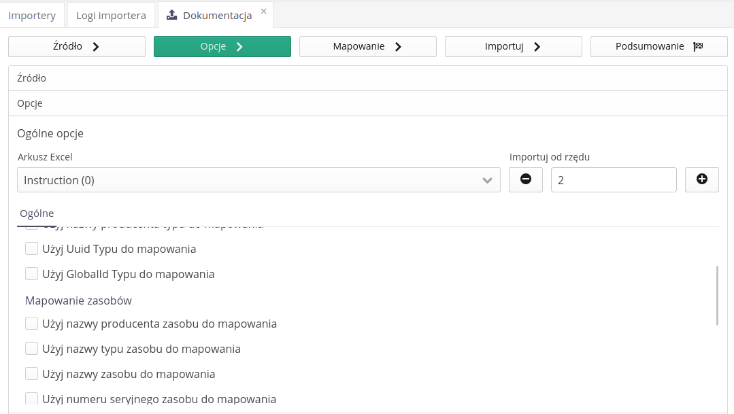The image size is (734, 414).
Task: Collapse the Opcje accordion section
Action: pos(367,103)
